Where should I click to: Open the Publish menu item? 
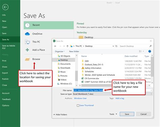[5, 79]
